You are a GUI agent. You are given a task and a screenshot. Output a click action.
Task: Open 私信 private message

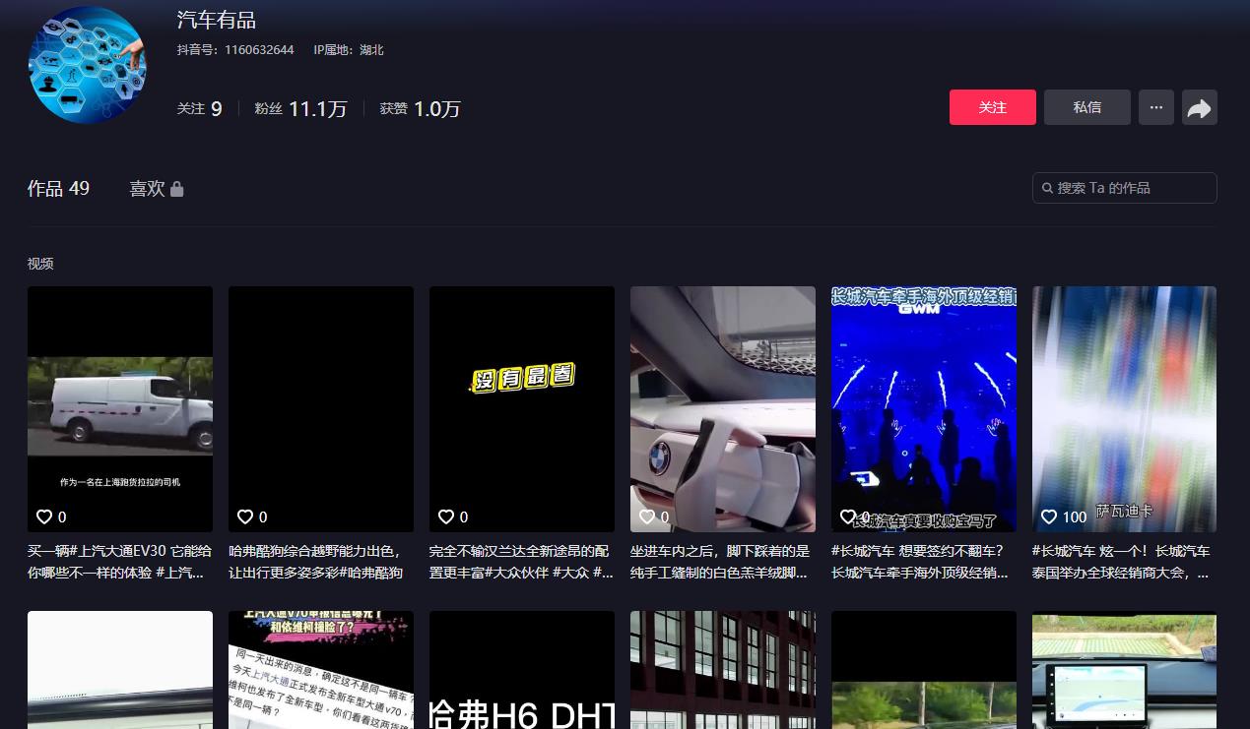pos(1086,107)
